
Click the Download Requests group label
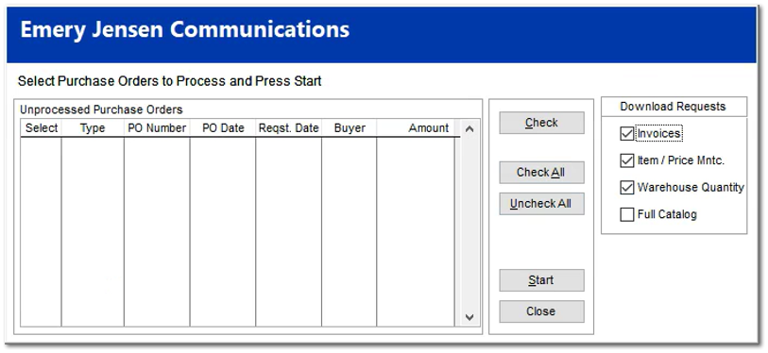(x=674, y=107)
